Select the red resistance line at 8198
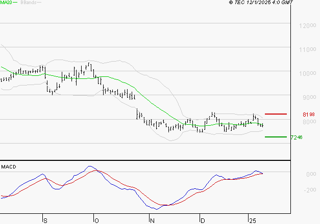320x224 pixels. [276, 114]
